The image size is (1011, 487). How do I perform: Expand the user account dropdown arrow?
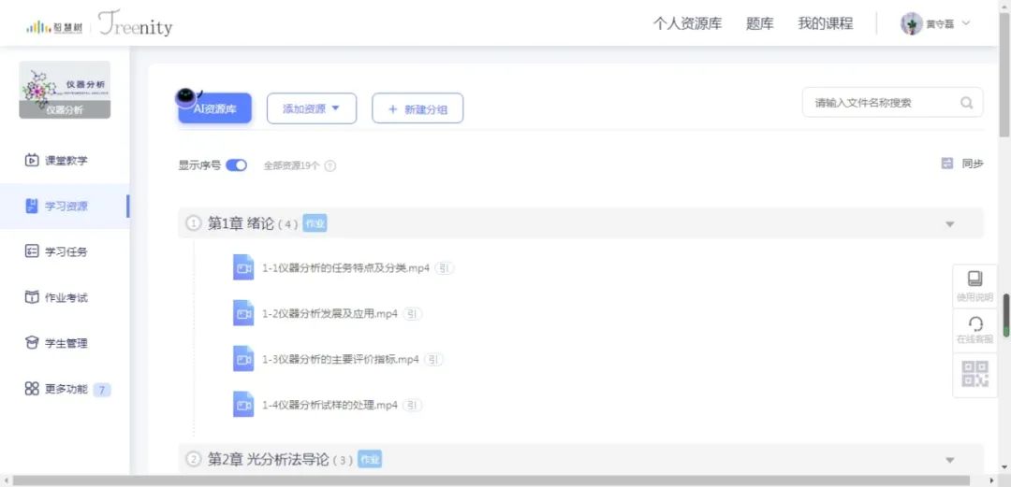tap(966, 23)
